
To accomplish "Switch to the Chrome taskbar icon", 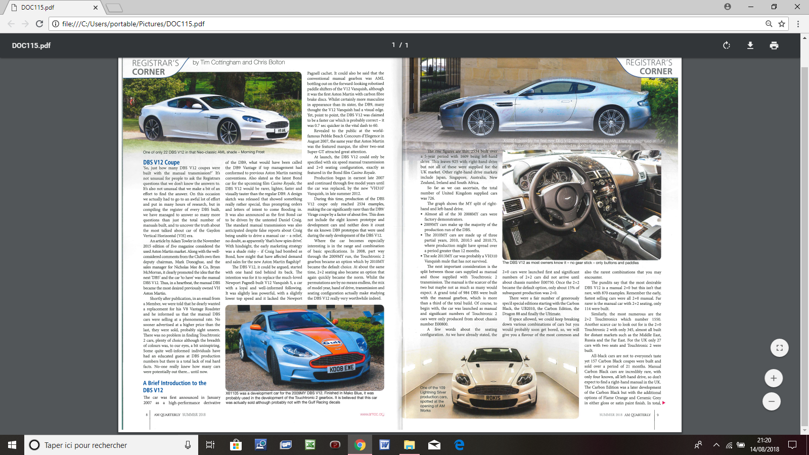I will pos(360,445).
